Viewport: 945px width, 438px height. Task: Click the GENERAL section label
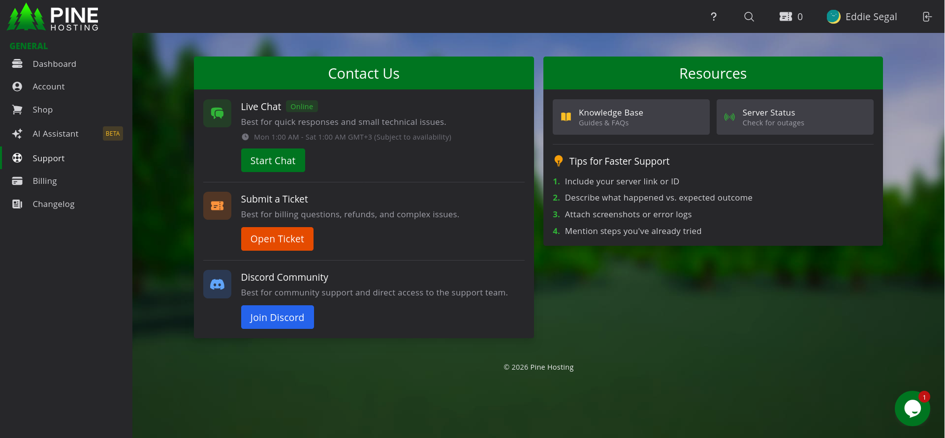[x=29, y=46]
